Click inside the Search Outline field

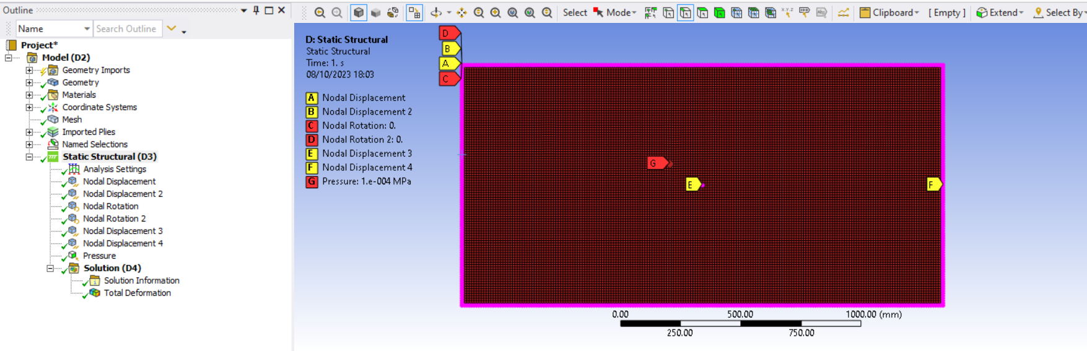(128, 28)
